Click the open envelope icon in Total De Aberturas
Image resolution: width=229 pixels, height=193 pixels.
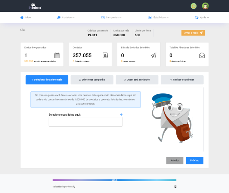202,55
